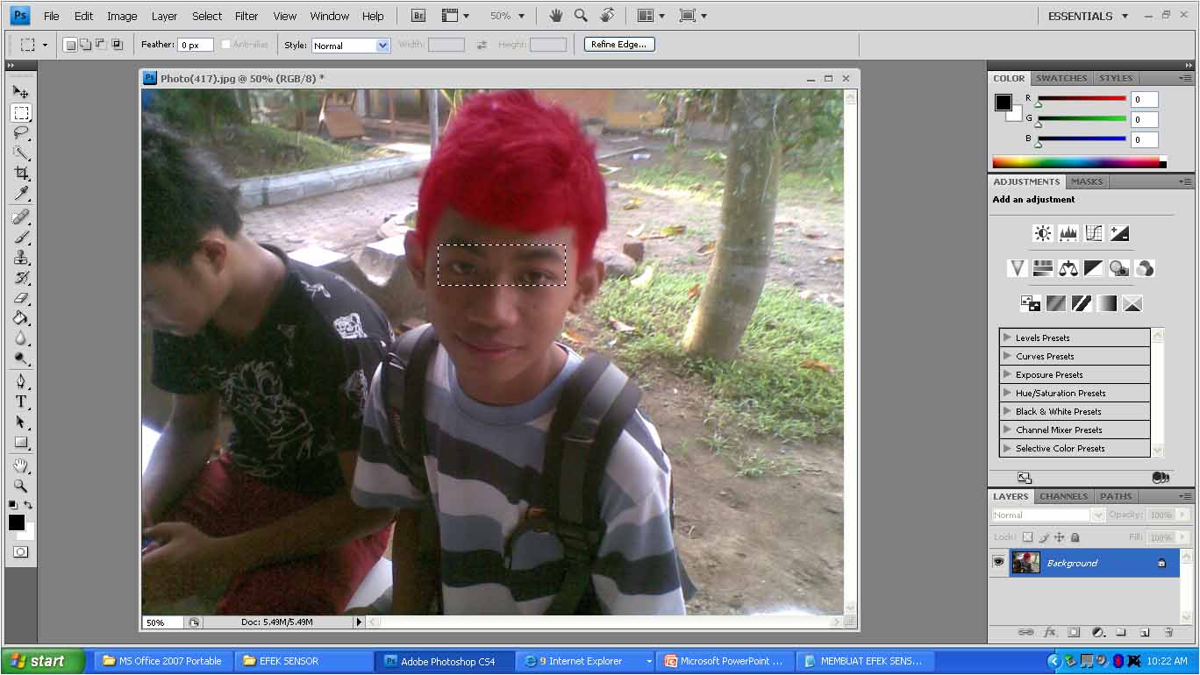Add a Color Balance adjustment
This screenshot has height=675, width=1200.
click(x=1068, y=268)
